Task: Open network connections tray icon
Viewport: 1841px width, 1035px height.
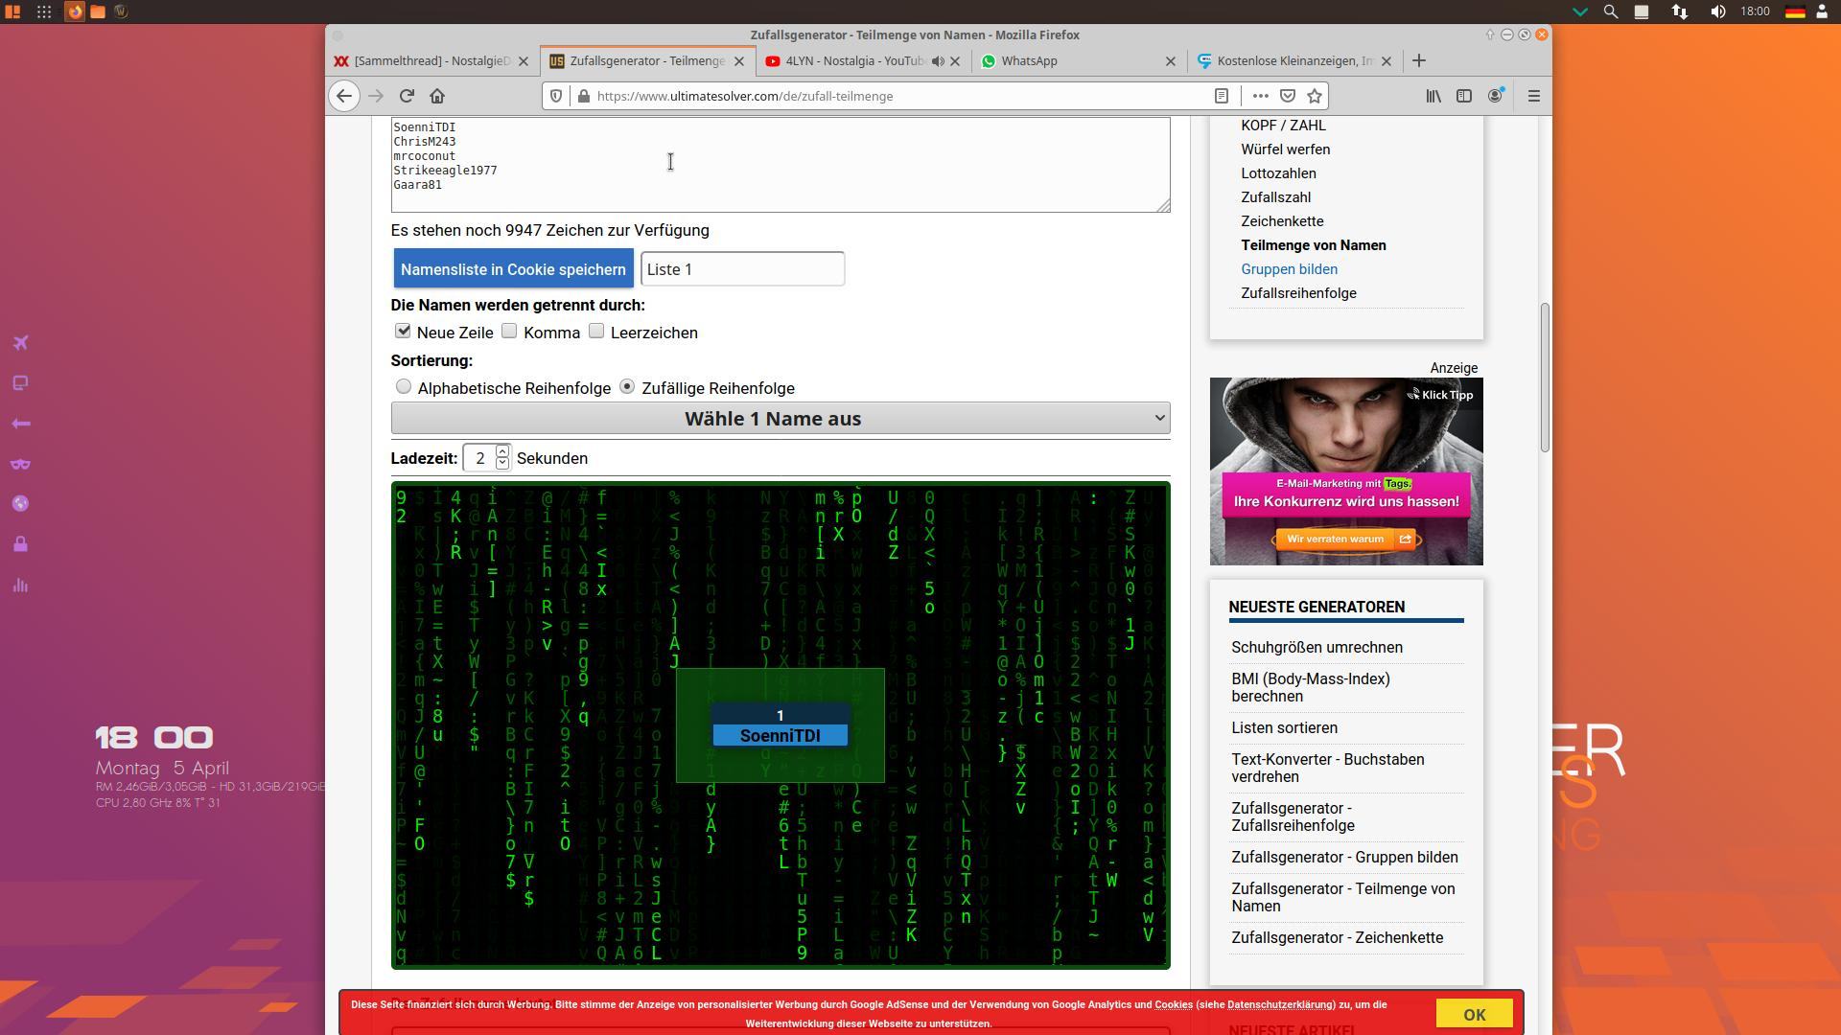Action: point(1679,11)
